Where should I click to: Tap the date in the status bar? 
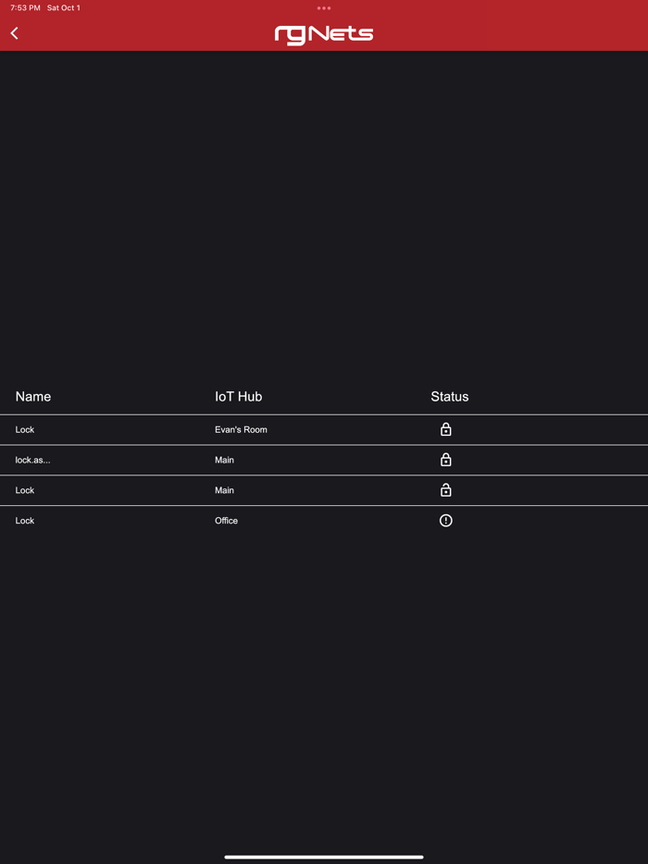pyautogui.click(x=63, y=7)
